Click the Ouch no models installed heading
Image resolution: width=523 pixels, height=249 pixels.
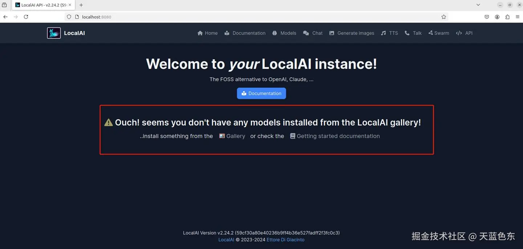268,123
